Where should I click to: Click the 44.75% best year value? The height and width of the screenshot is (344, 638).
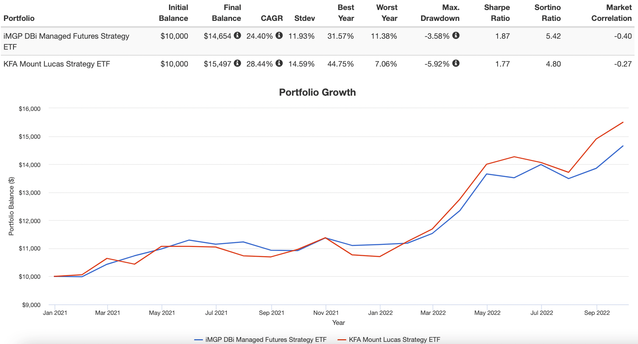(341, 64)
